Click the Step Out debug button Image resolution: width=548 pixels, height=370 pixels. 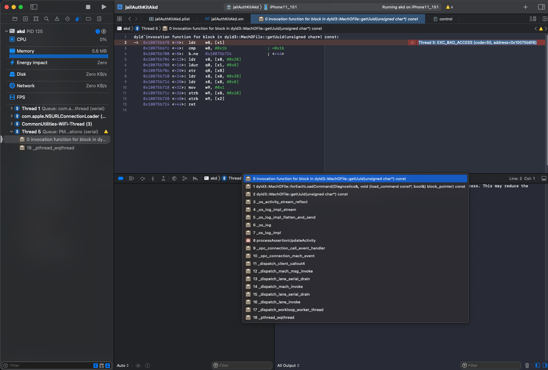(163, 179)
